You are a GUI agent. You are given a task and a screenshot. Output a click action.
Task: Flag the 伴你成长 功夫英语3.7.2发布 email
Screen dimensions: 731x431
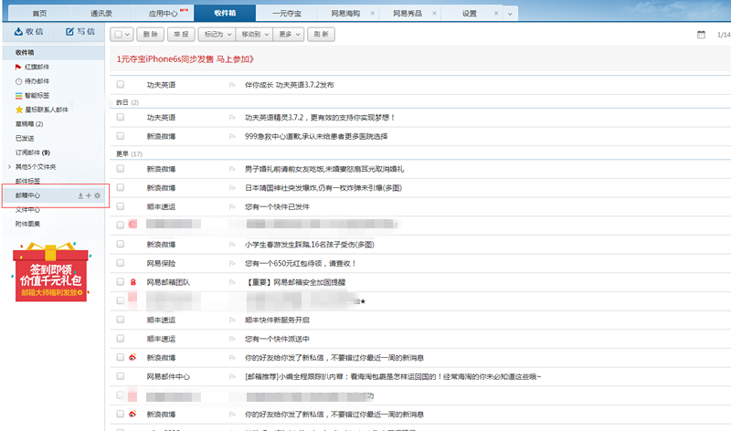pos(232,85)
